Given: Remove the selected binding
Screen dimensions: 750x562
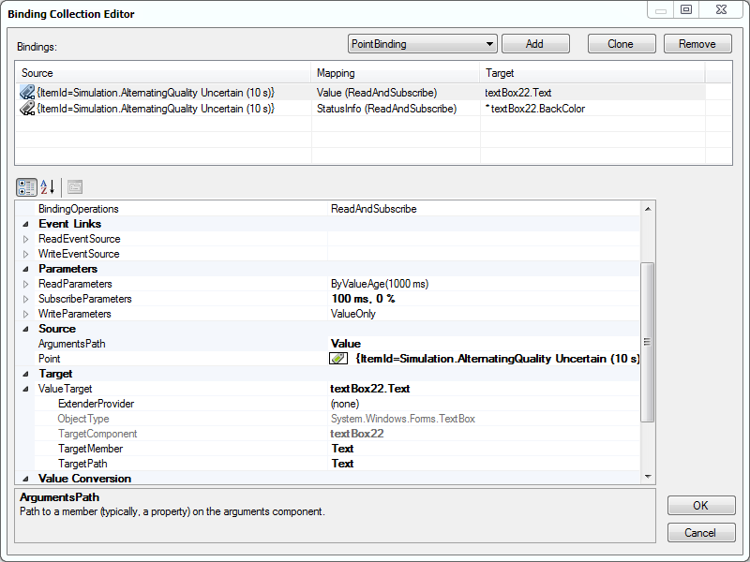Looking at the screenshot, I should click(x=697, y=44).
